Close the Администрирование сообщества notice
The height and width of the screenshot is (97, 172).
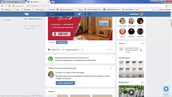tap(113, 57)
